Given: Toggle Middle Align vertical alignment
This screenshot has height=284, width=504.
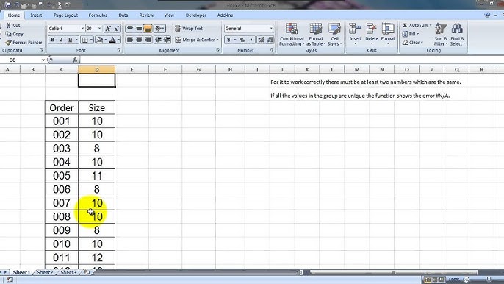Looking at the screenshot, I should [139, 29].
